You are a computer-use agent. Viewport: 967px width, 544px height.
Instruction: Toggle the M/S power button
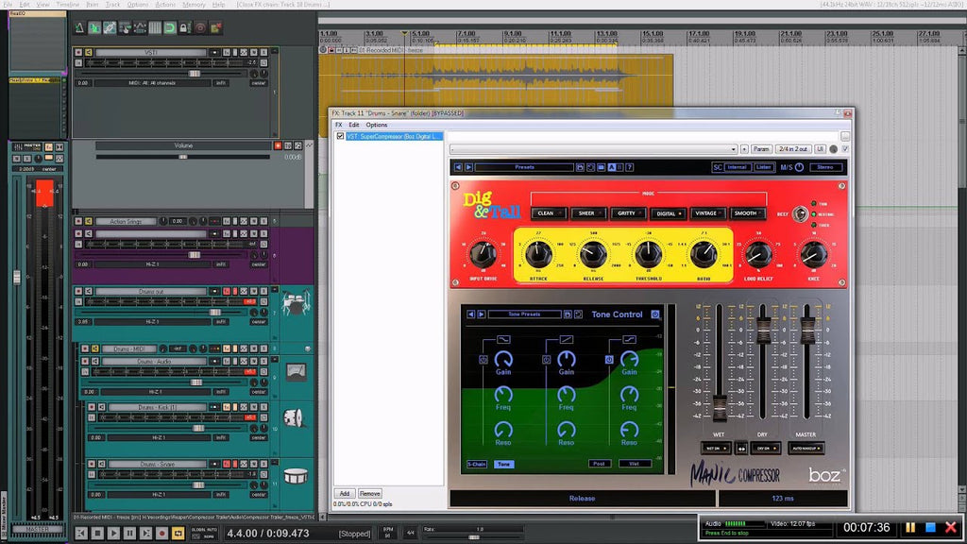(x=799, y=167)
